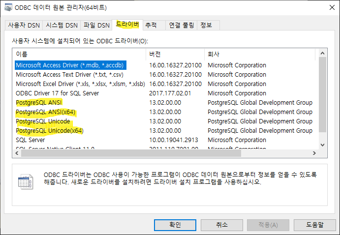Confirm with the 확인 button
Screen dimensions: 340x235
[175, 225]
